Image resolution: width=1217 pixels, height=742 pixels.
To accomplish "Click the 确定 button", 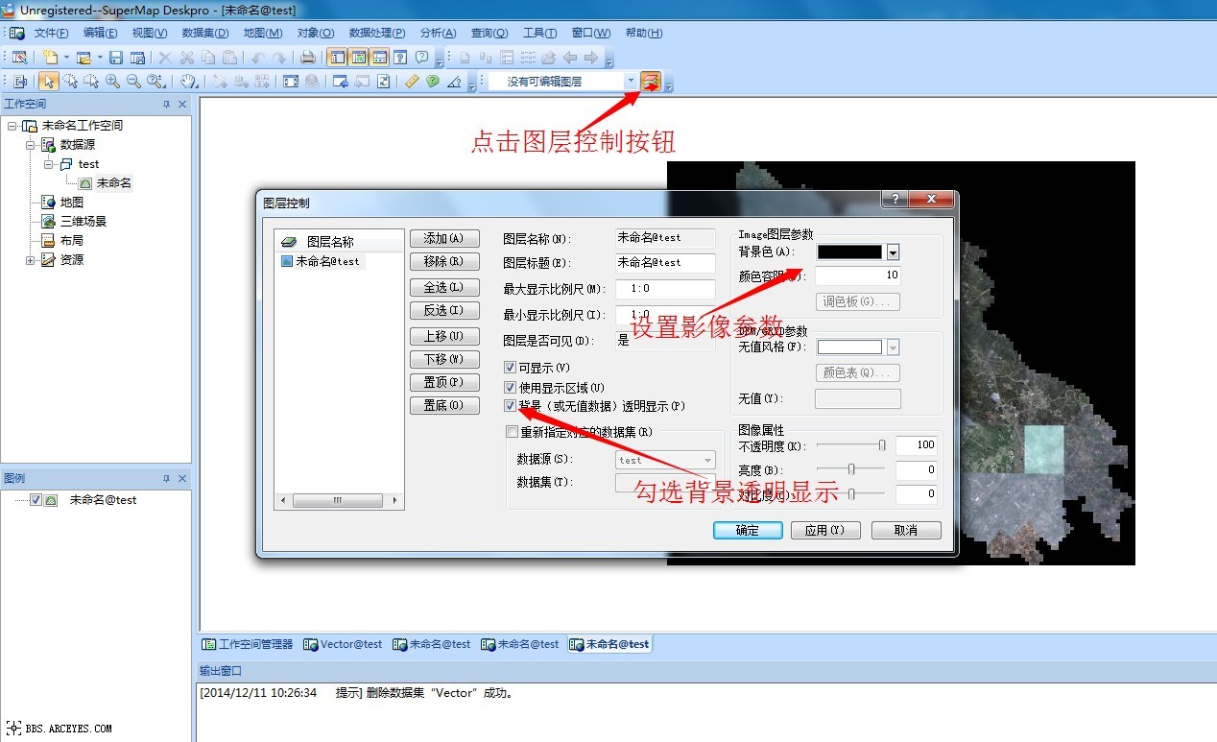I will pos(748,531).
